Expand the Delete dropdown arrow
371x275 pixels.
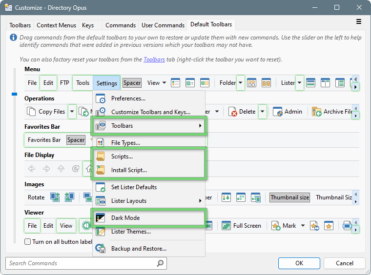263,112
